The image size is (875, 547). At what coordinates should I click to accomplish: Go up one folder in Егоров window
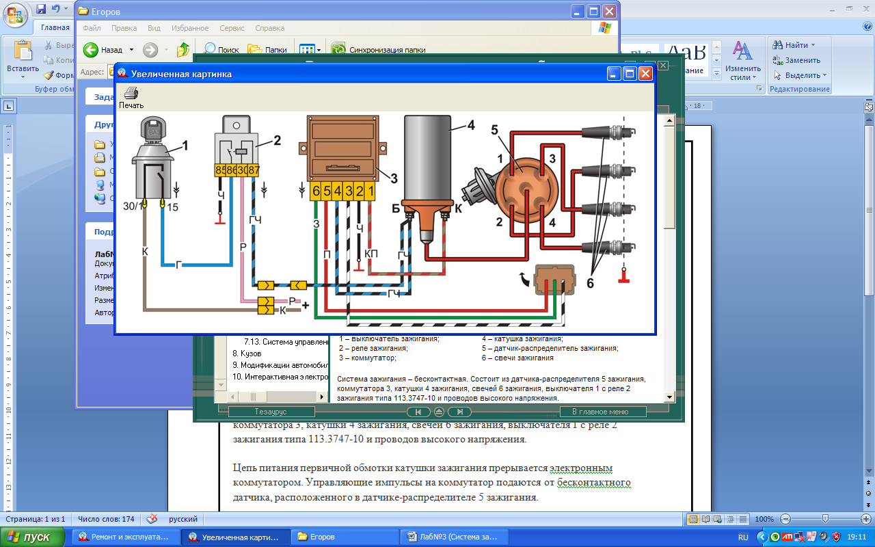tap(183, 50)
